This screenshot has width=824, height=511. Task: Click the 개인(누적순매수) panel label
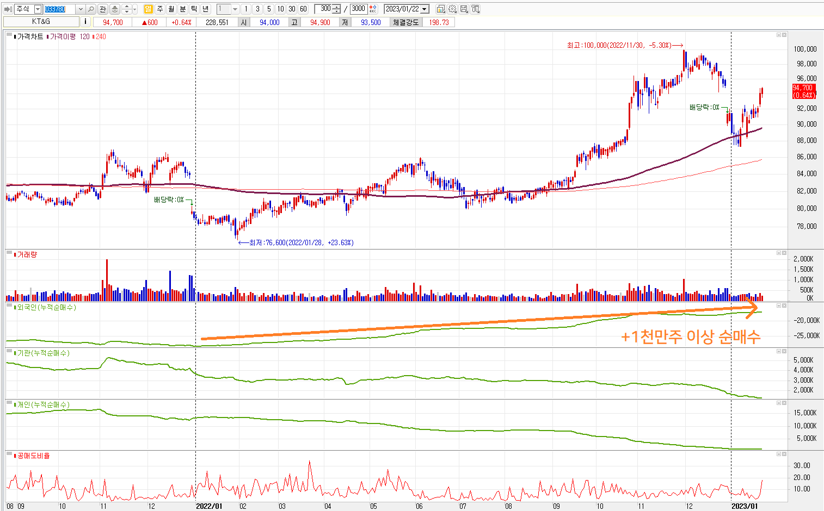(44, 404)
